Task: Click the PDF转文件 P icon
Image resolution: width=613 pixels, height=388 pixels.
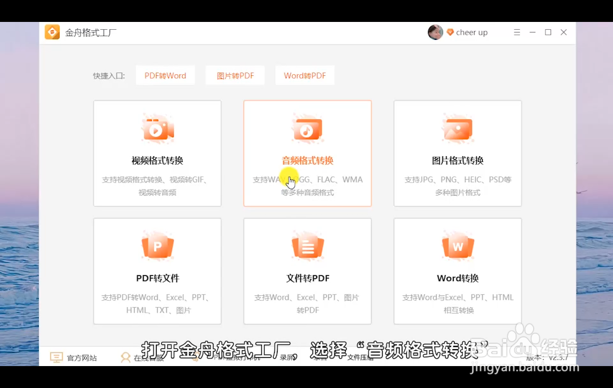Action: 157,246
